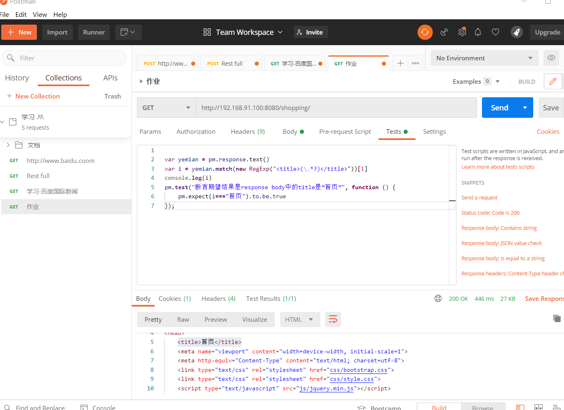
Task: Click the Send button
Action: (x=500, y=108)
